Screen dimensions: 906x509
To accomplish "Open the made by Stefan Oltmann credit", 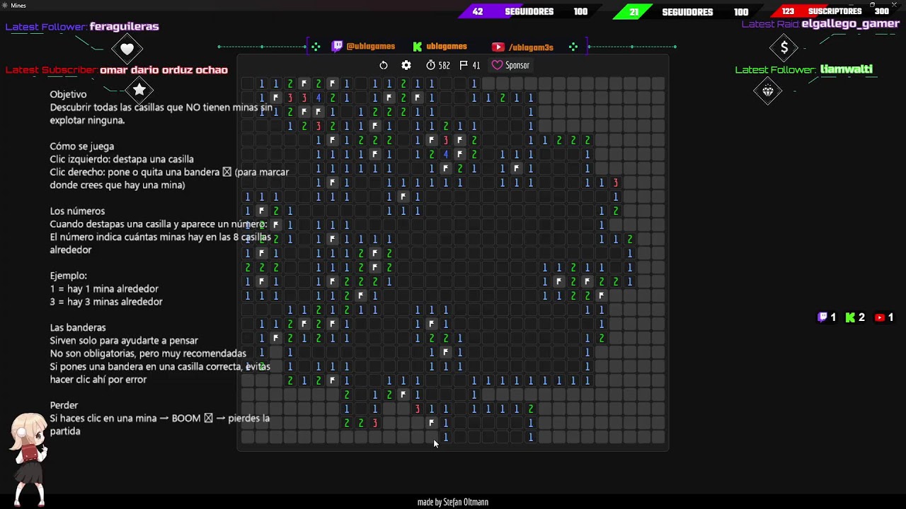I will (453, 502).
